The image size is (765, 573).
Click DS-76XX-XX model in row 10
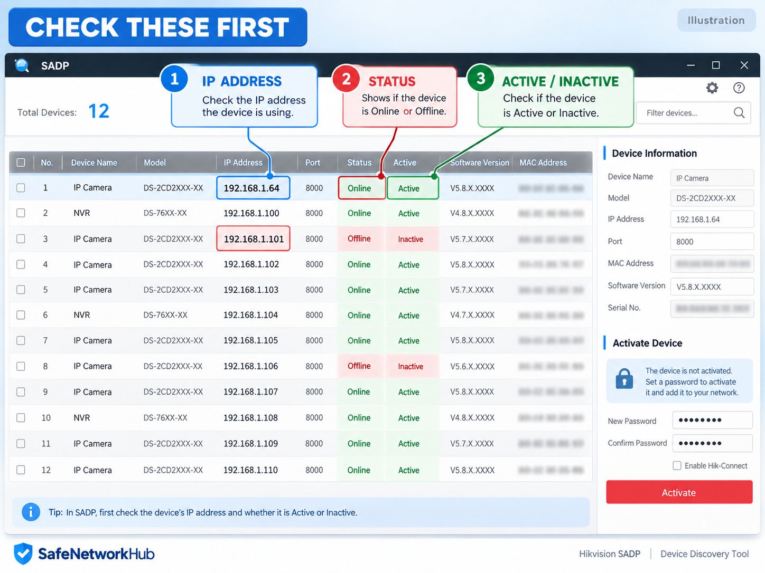pyautogui.click(x=165, y=417)
